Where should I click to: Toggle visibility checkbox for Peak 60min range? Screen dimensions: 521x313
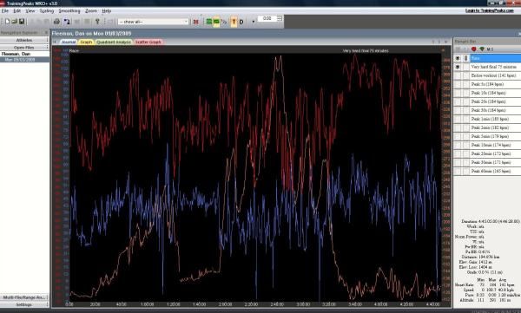[458, 171]
